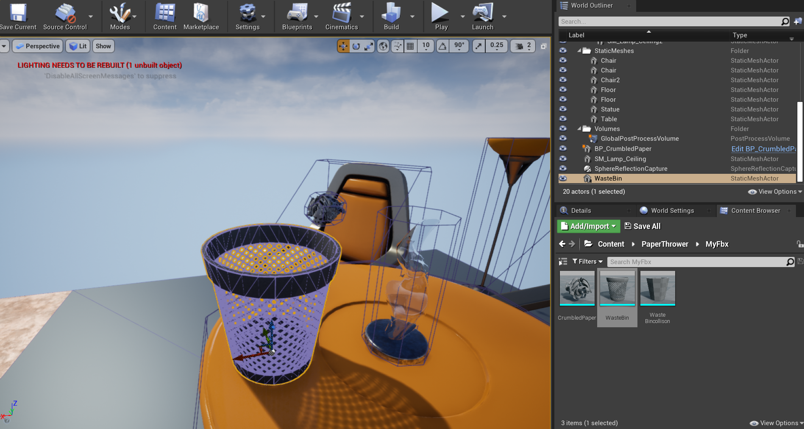Viewport: 804px width, 429px height.
Task: Click the Edit BP_CrumbledPaper link
Action: pos(763,149)
